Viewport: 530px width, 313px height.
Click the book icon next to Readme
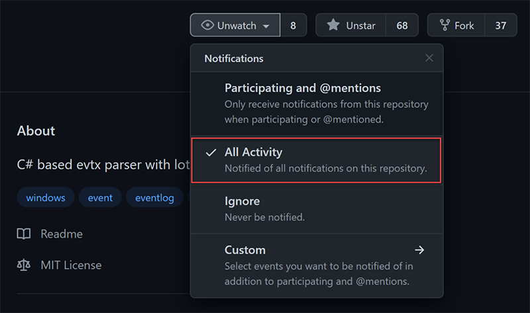(24, 234)
